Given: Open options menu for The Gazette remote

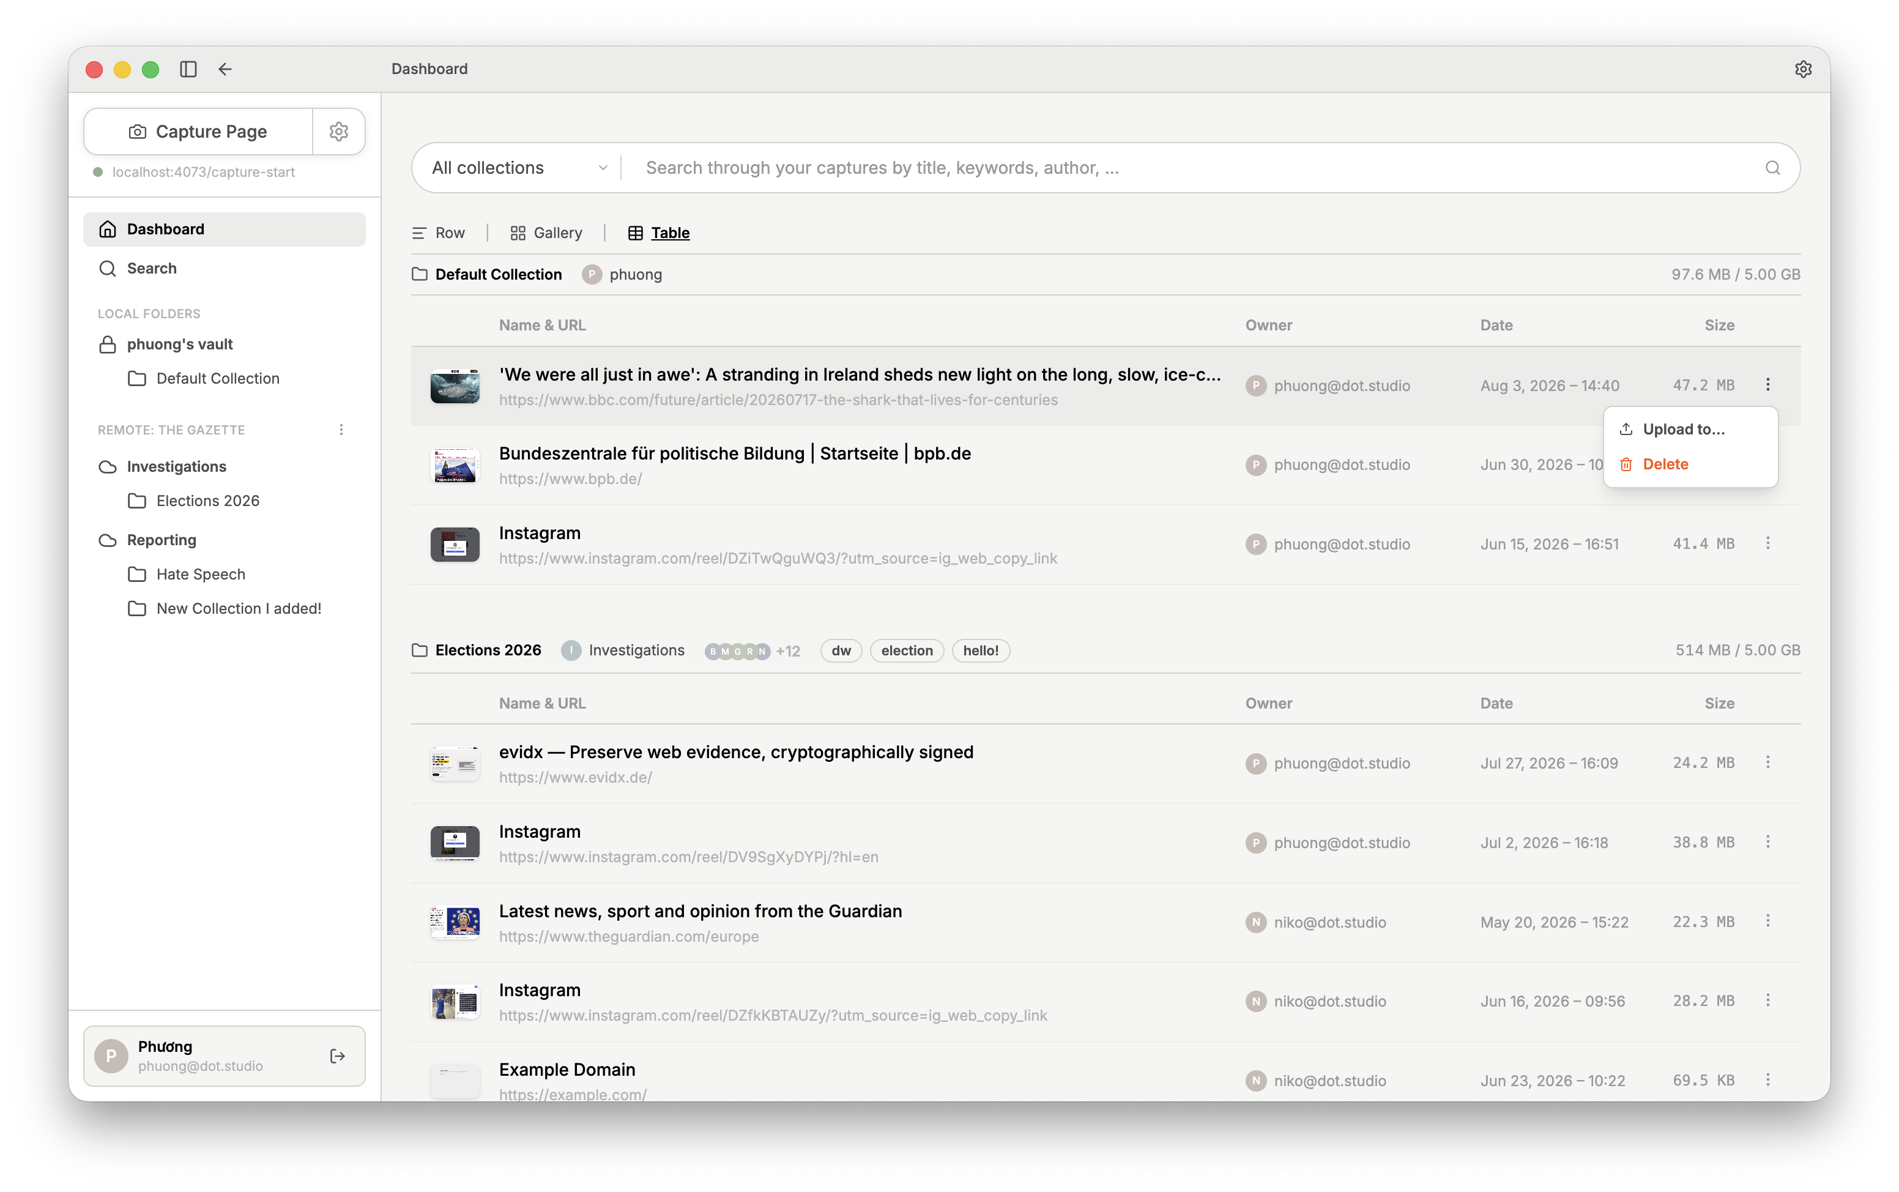Looking at the screenshot, I should [341, 430].
